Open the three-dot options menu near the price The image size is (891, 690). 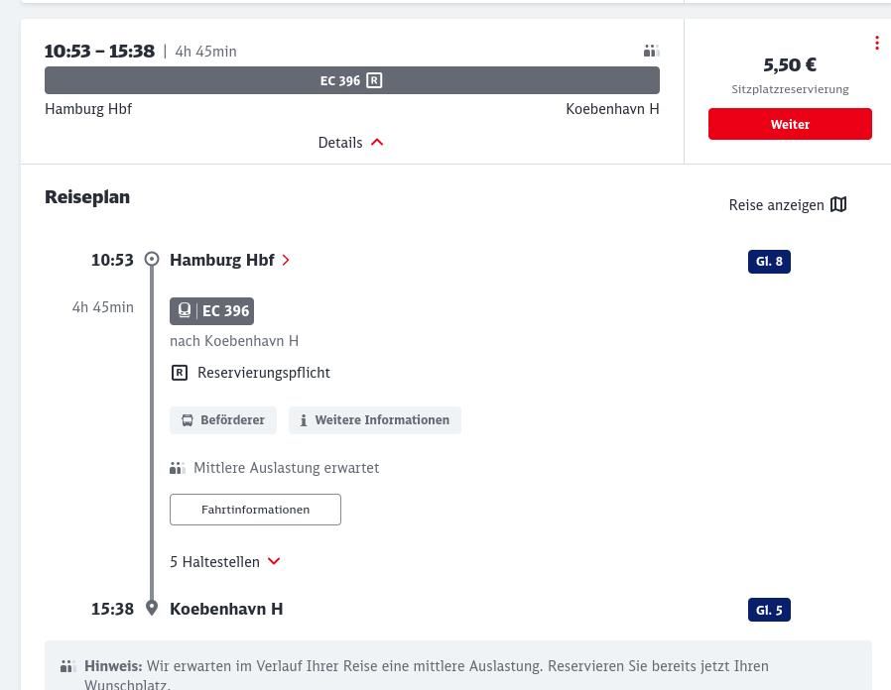(877, 43)
